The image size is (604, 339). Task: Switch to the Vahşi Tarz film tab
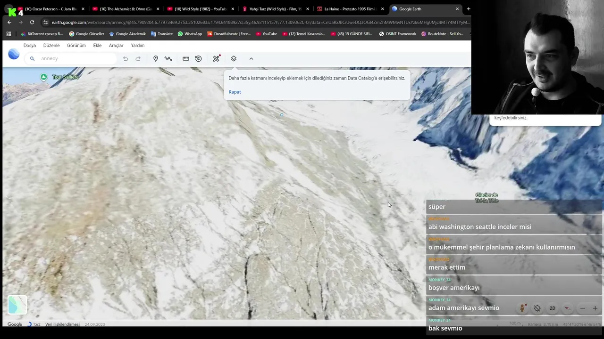276,9
